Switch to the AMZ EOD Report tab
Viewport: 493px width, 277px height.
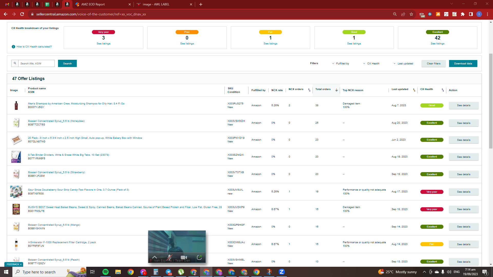click(x=103, y=4)
